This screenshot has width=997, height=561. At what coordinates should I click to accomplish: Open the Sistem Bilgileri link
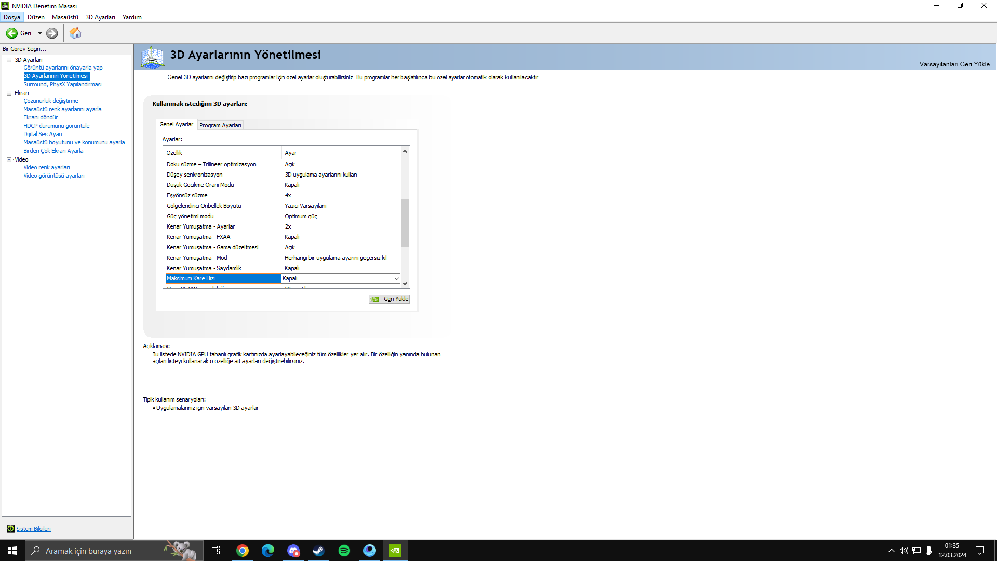pos(33,529)
